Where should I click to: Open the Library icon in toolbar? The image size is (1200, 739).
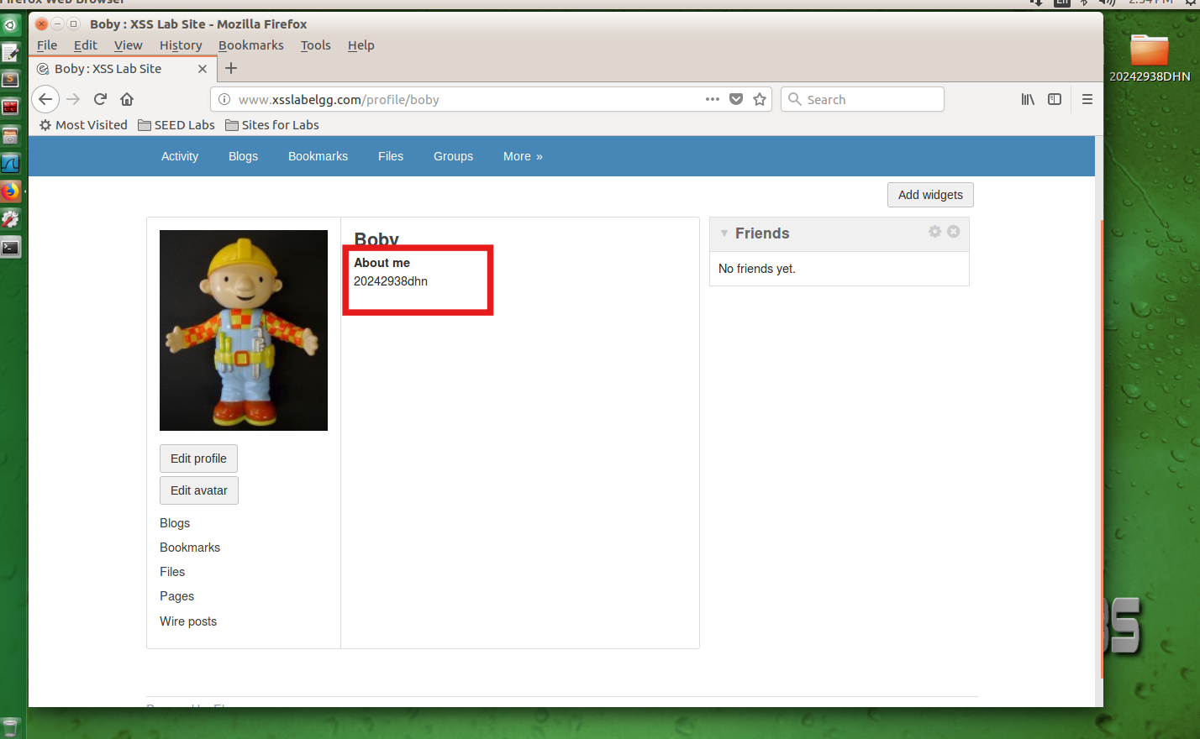point(1028,99)
